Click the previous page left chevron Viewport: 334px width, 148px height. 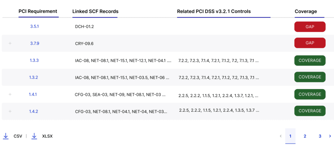tap(281, 136)
